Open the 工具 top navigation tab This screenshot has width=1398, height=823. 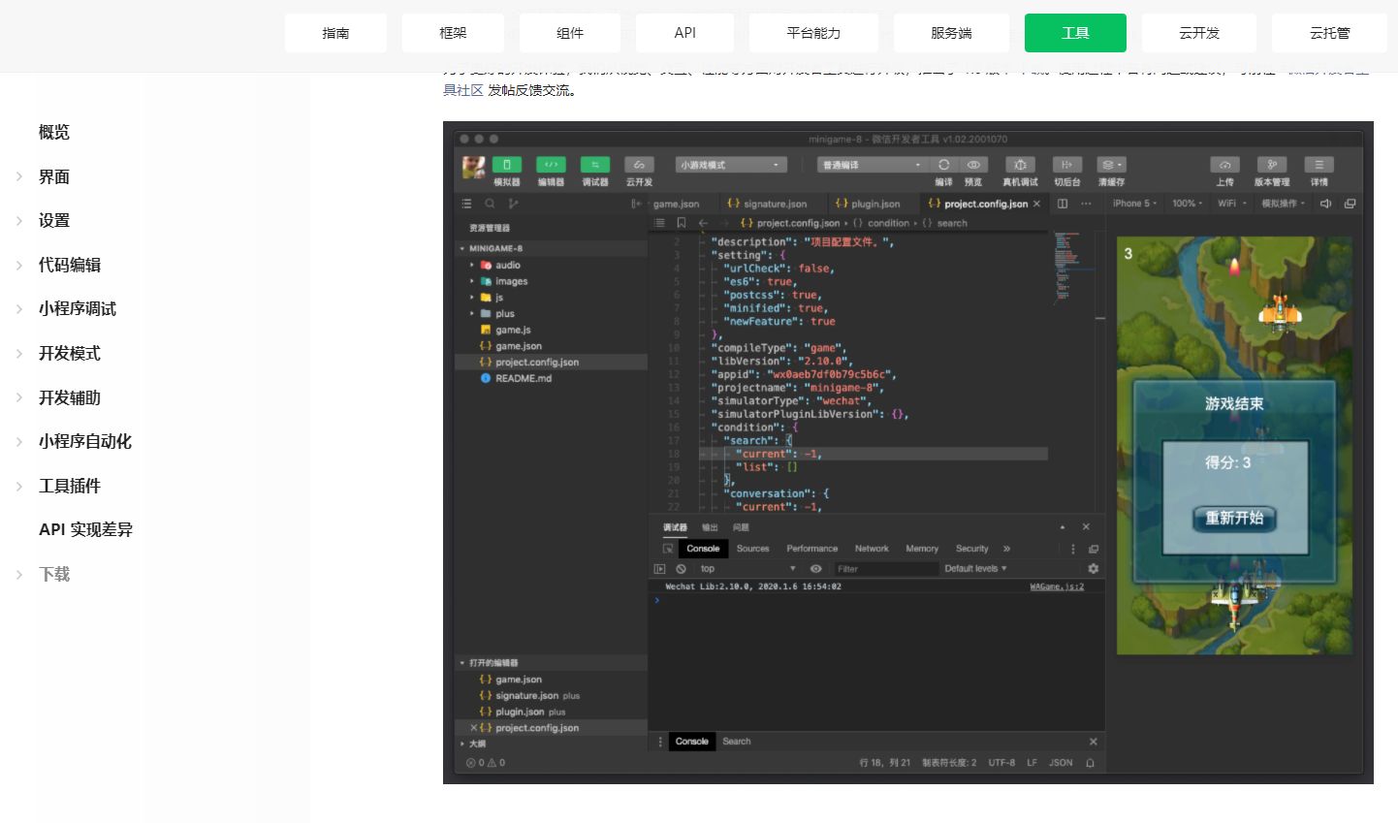[x=1075, y=33]
